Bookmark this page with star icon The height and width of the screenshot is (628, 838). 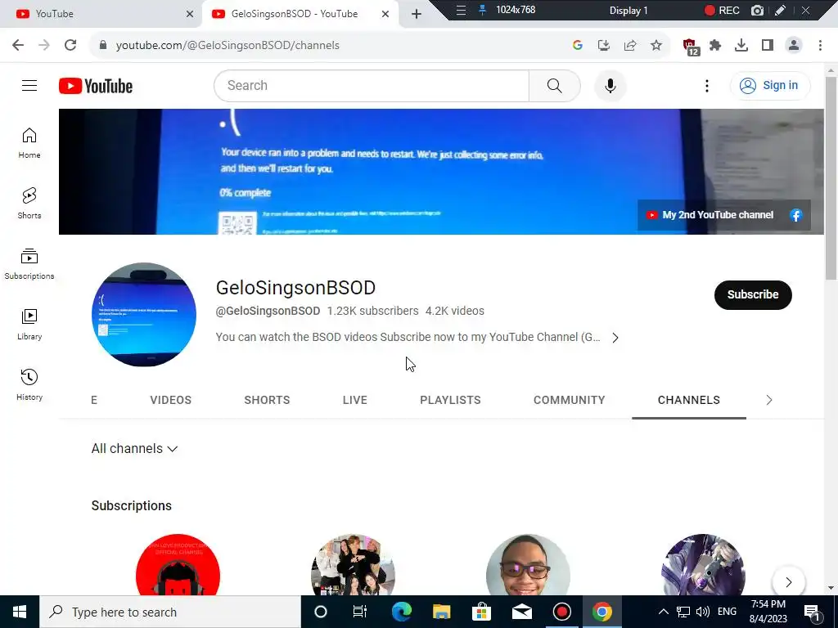click(656, 46)
